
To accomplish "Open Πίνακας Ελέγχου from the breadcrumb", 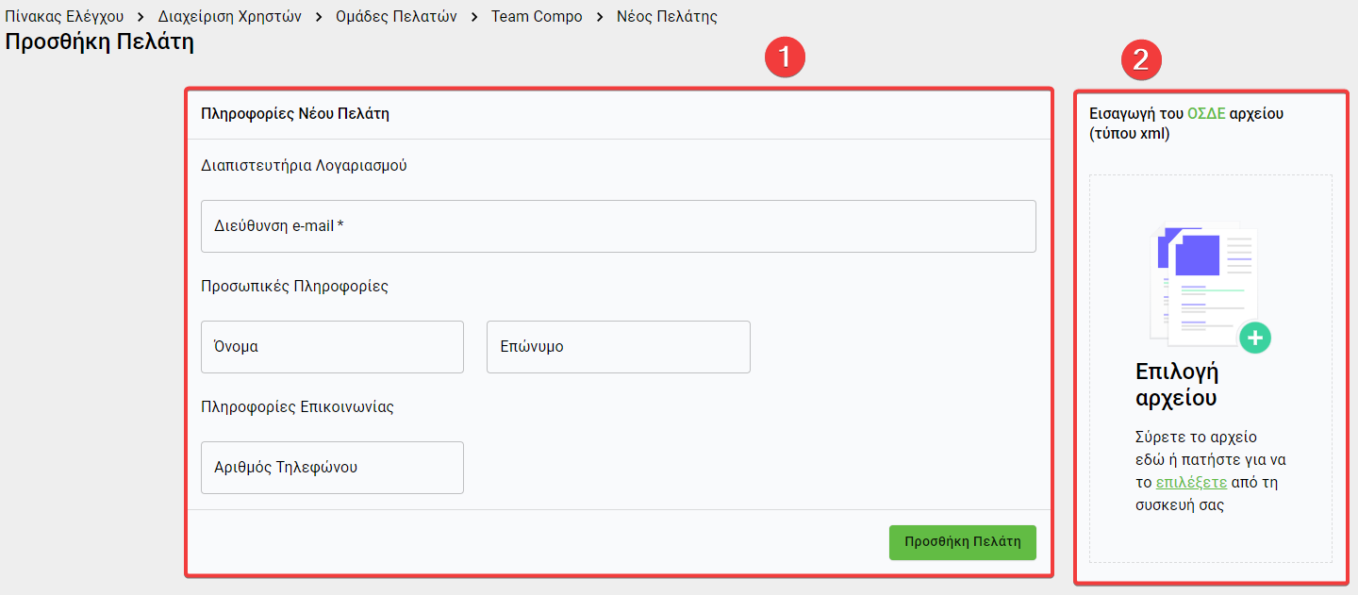I will 64,17.
